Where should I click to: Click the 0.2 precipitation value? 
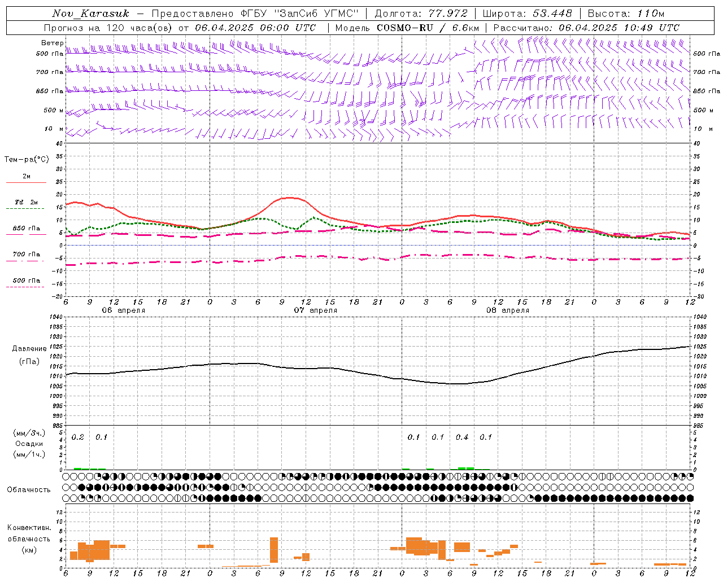[78, 437]
